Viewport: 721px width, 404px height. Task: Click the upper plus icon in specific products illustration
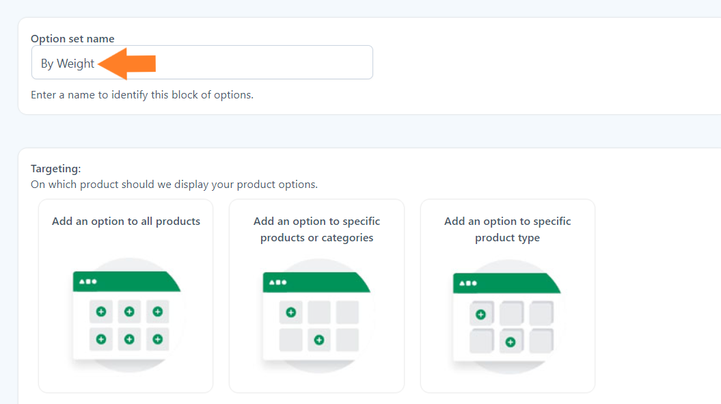(x=291, y=312)
